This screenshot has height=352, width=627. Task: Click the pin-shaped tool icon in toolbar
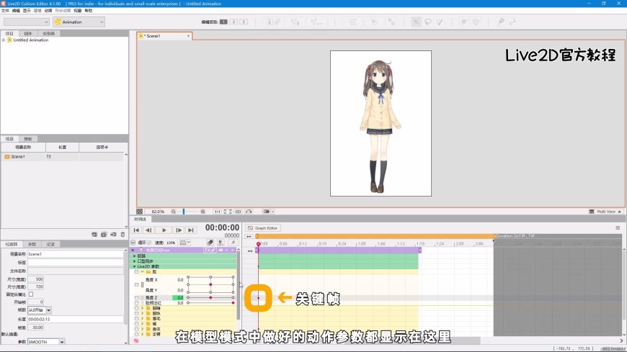click(501, 22)
